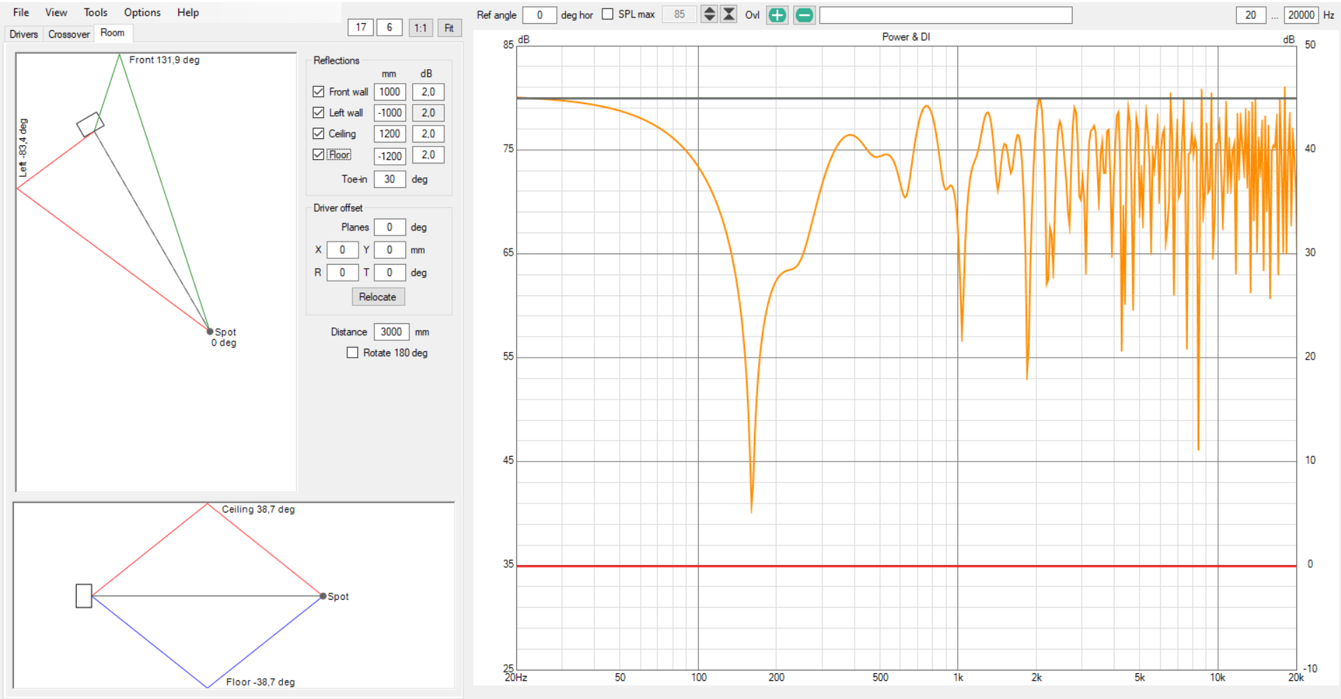Click the room field showing 6

coord(389,27)
